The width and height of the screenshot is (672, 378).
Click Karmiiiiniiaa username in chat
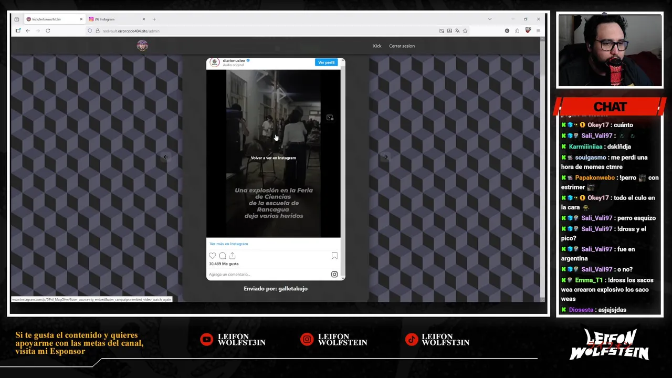(x=585, y=146)
